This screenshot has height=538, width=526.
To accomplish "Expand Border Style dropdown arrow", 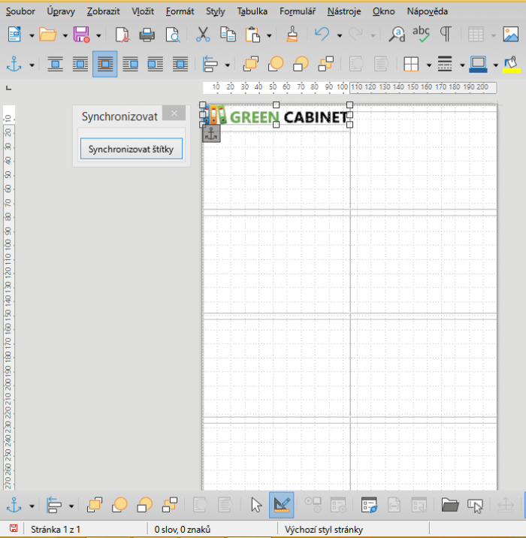I will pos(462,65).
